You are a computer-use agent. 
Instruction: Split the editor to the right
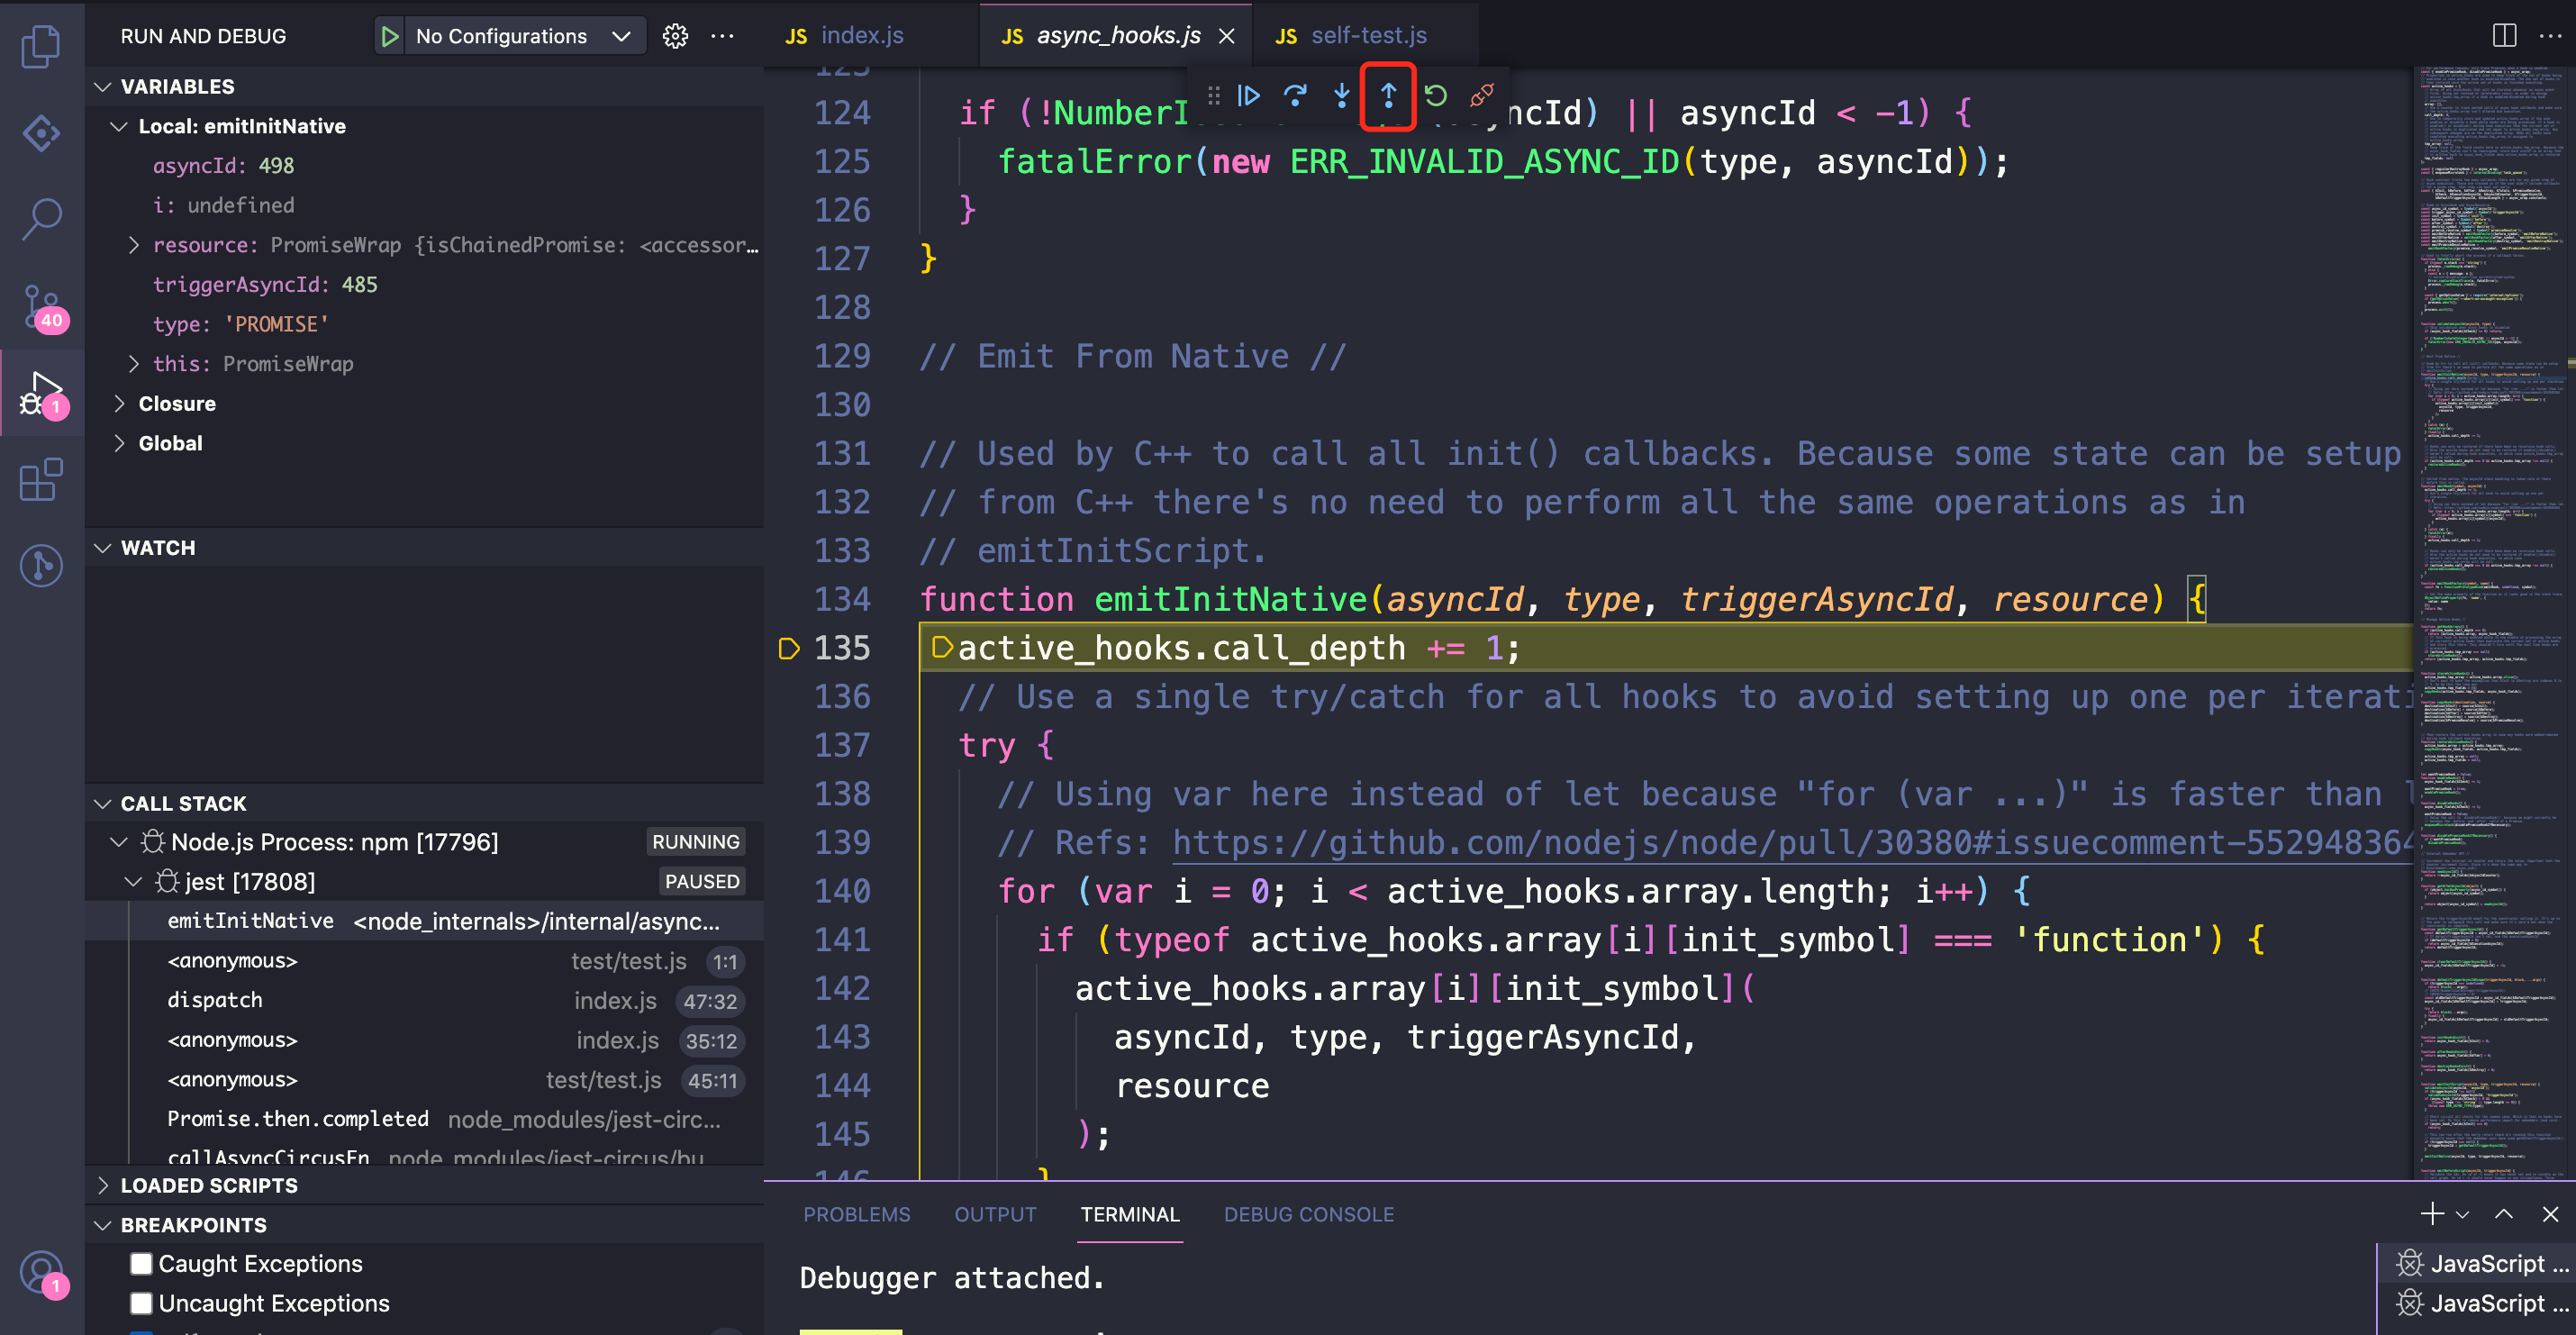2504,36
